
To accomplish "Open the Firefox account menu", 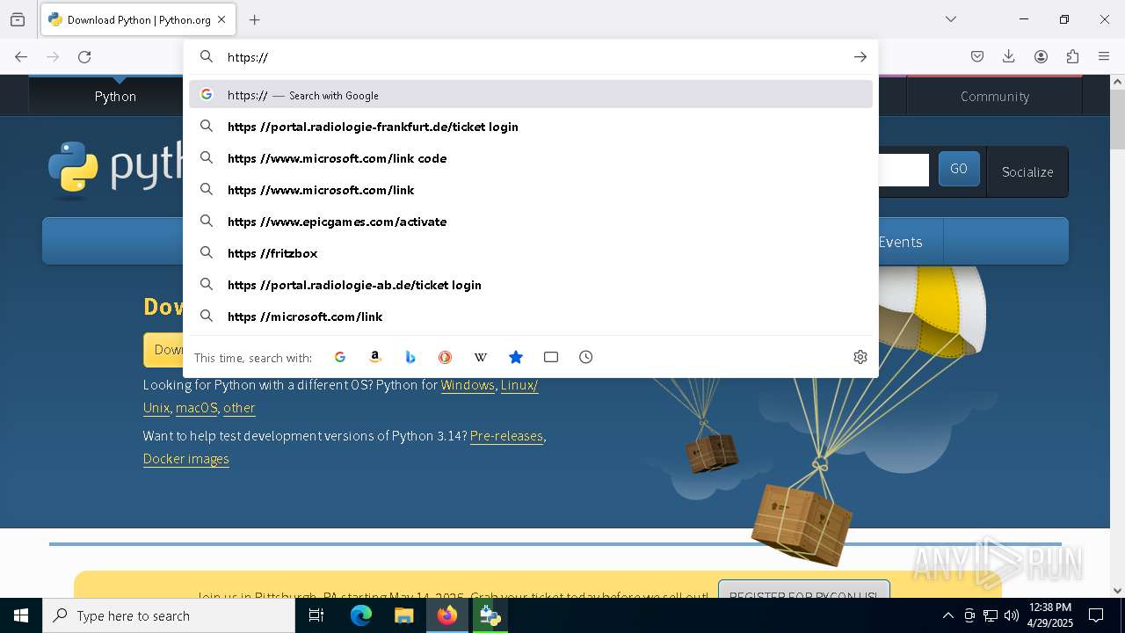I will [1041, 56].
